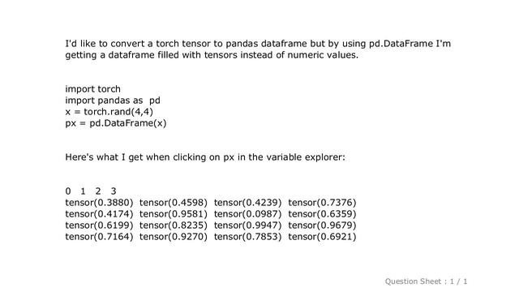
Task: Click the tensor(0.6921) cell
Action: click(322, 237)
